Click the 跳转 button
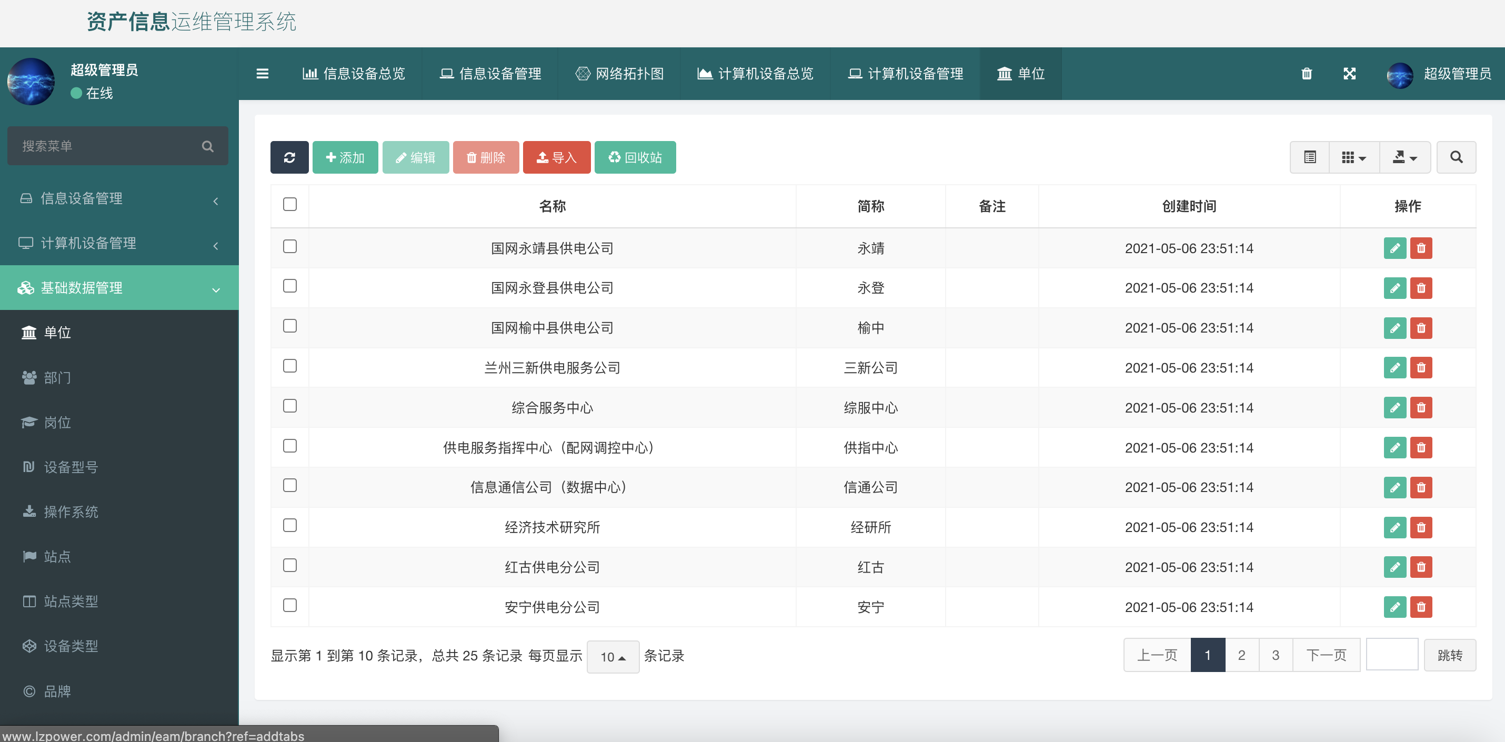The image size is (1505, 742). (x=1450, y=655)
